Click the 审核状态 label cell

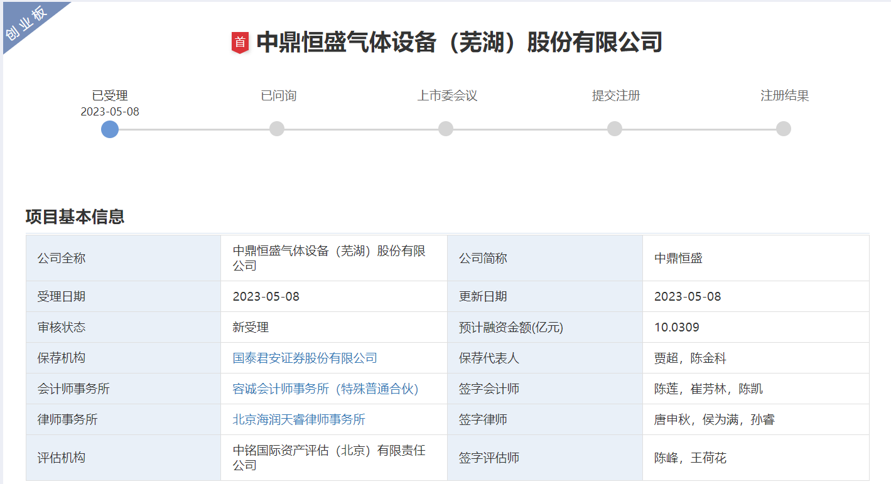click(124, 327)
